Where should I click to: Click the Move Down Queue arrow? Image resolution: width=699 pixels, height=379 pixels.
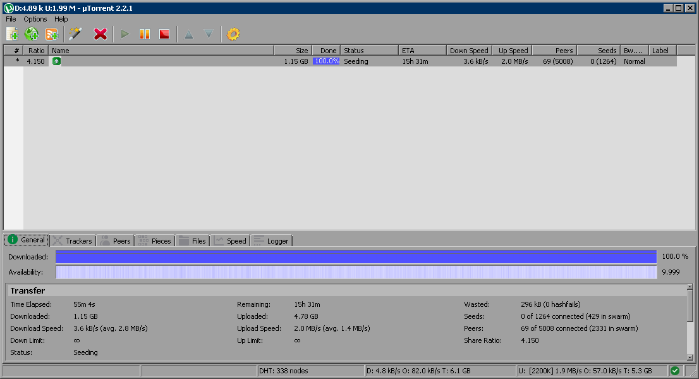tap(208, 34)
